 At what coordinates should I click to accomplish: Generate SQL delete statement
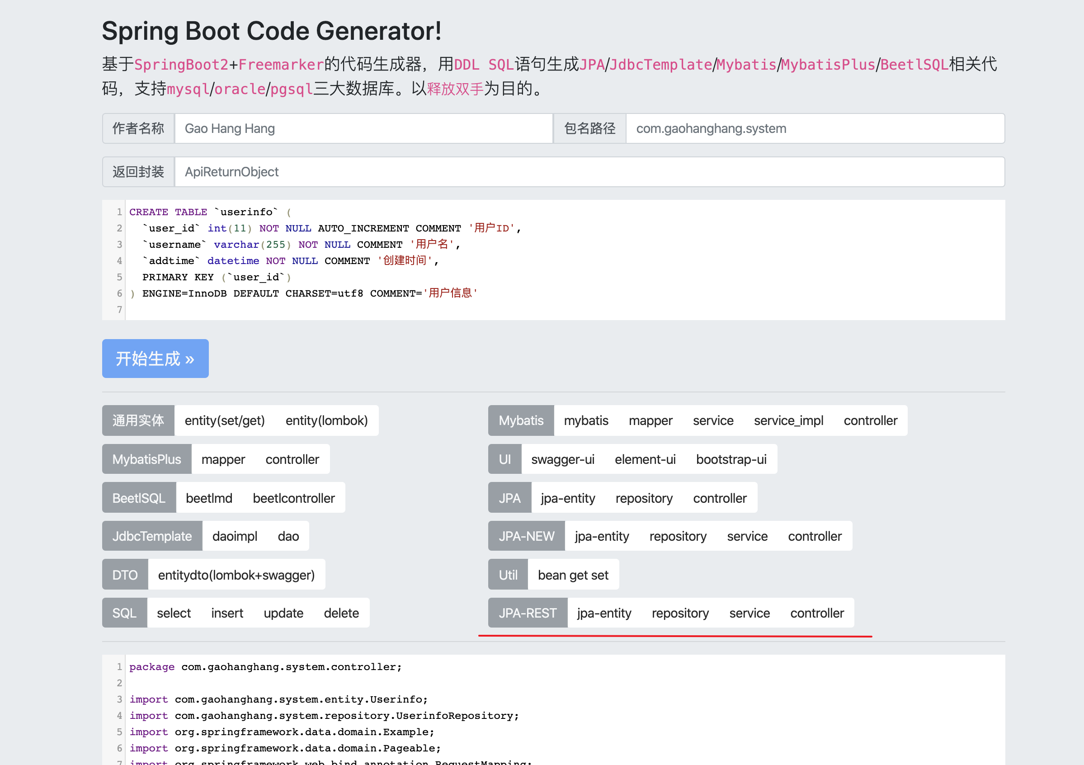pyautogui.click(x=341, y=613)
